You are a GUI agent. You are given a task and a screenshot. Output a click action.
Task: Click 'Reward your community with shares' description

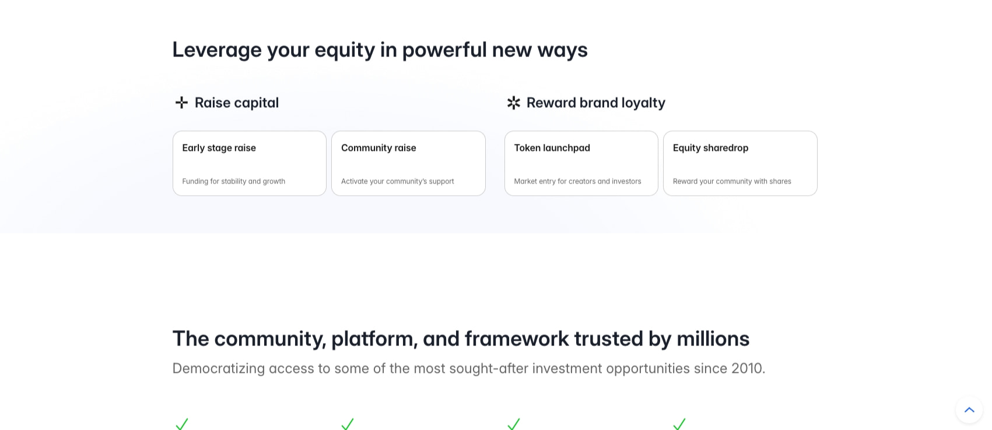[732, 181]
